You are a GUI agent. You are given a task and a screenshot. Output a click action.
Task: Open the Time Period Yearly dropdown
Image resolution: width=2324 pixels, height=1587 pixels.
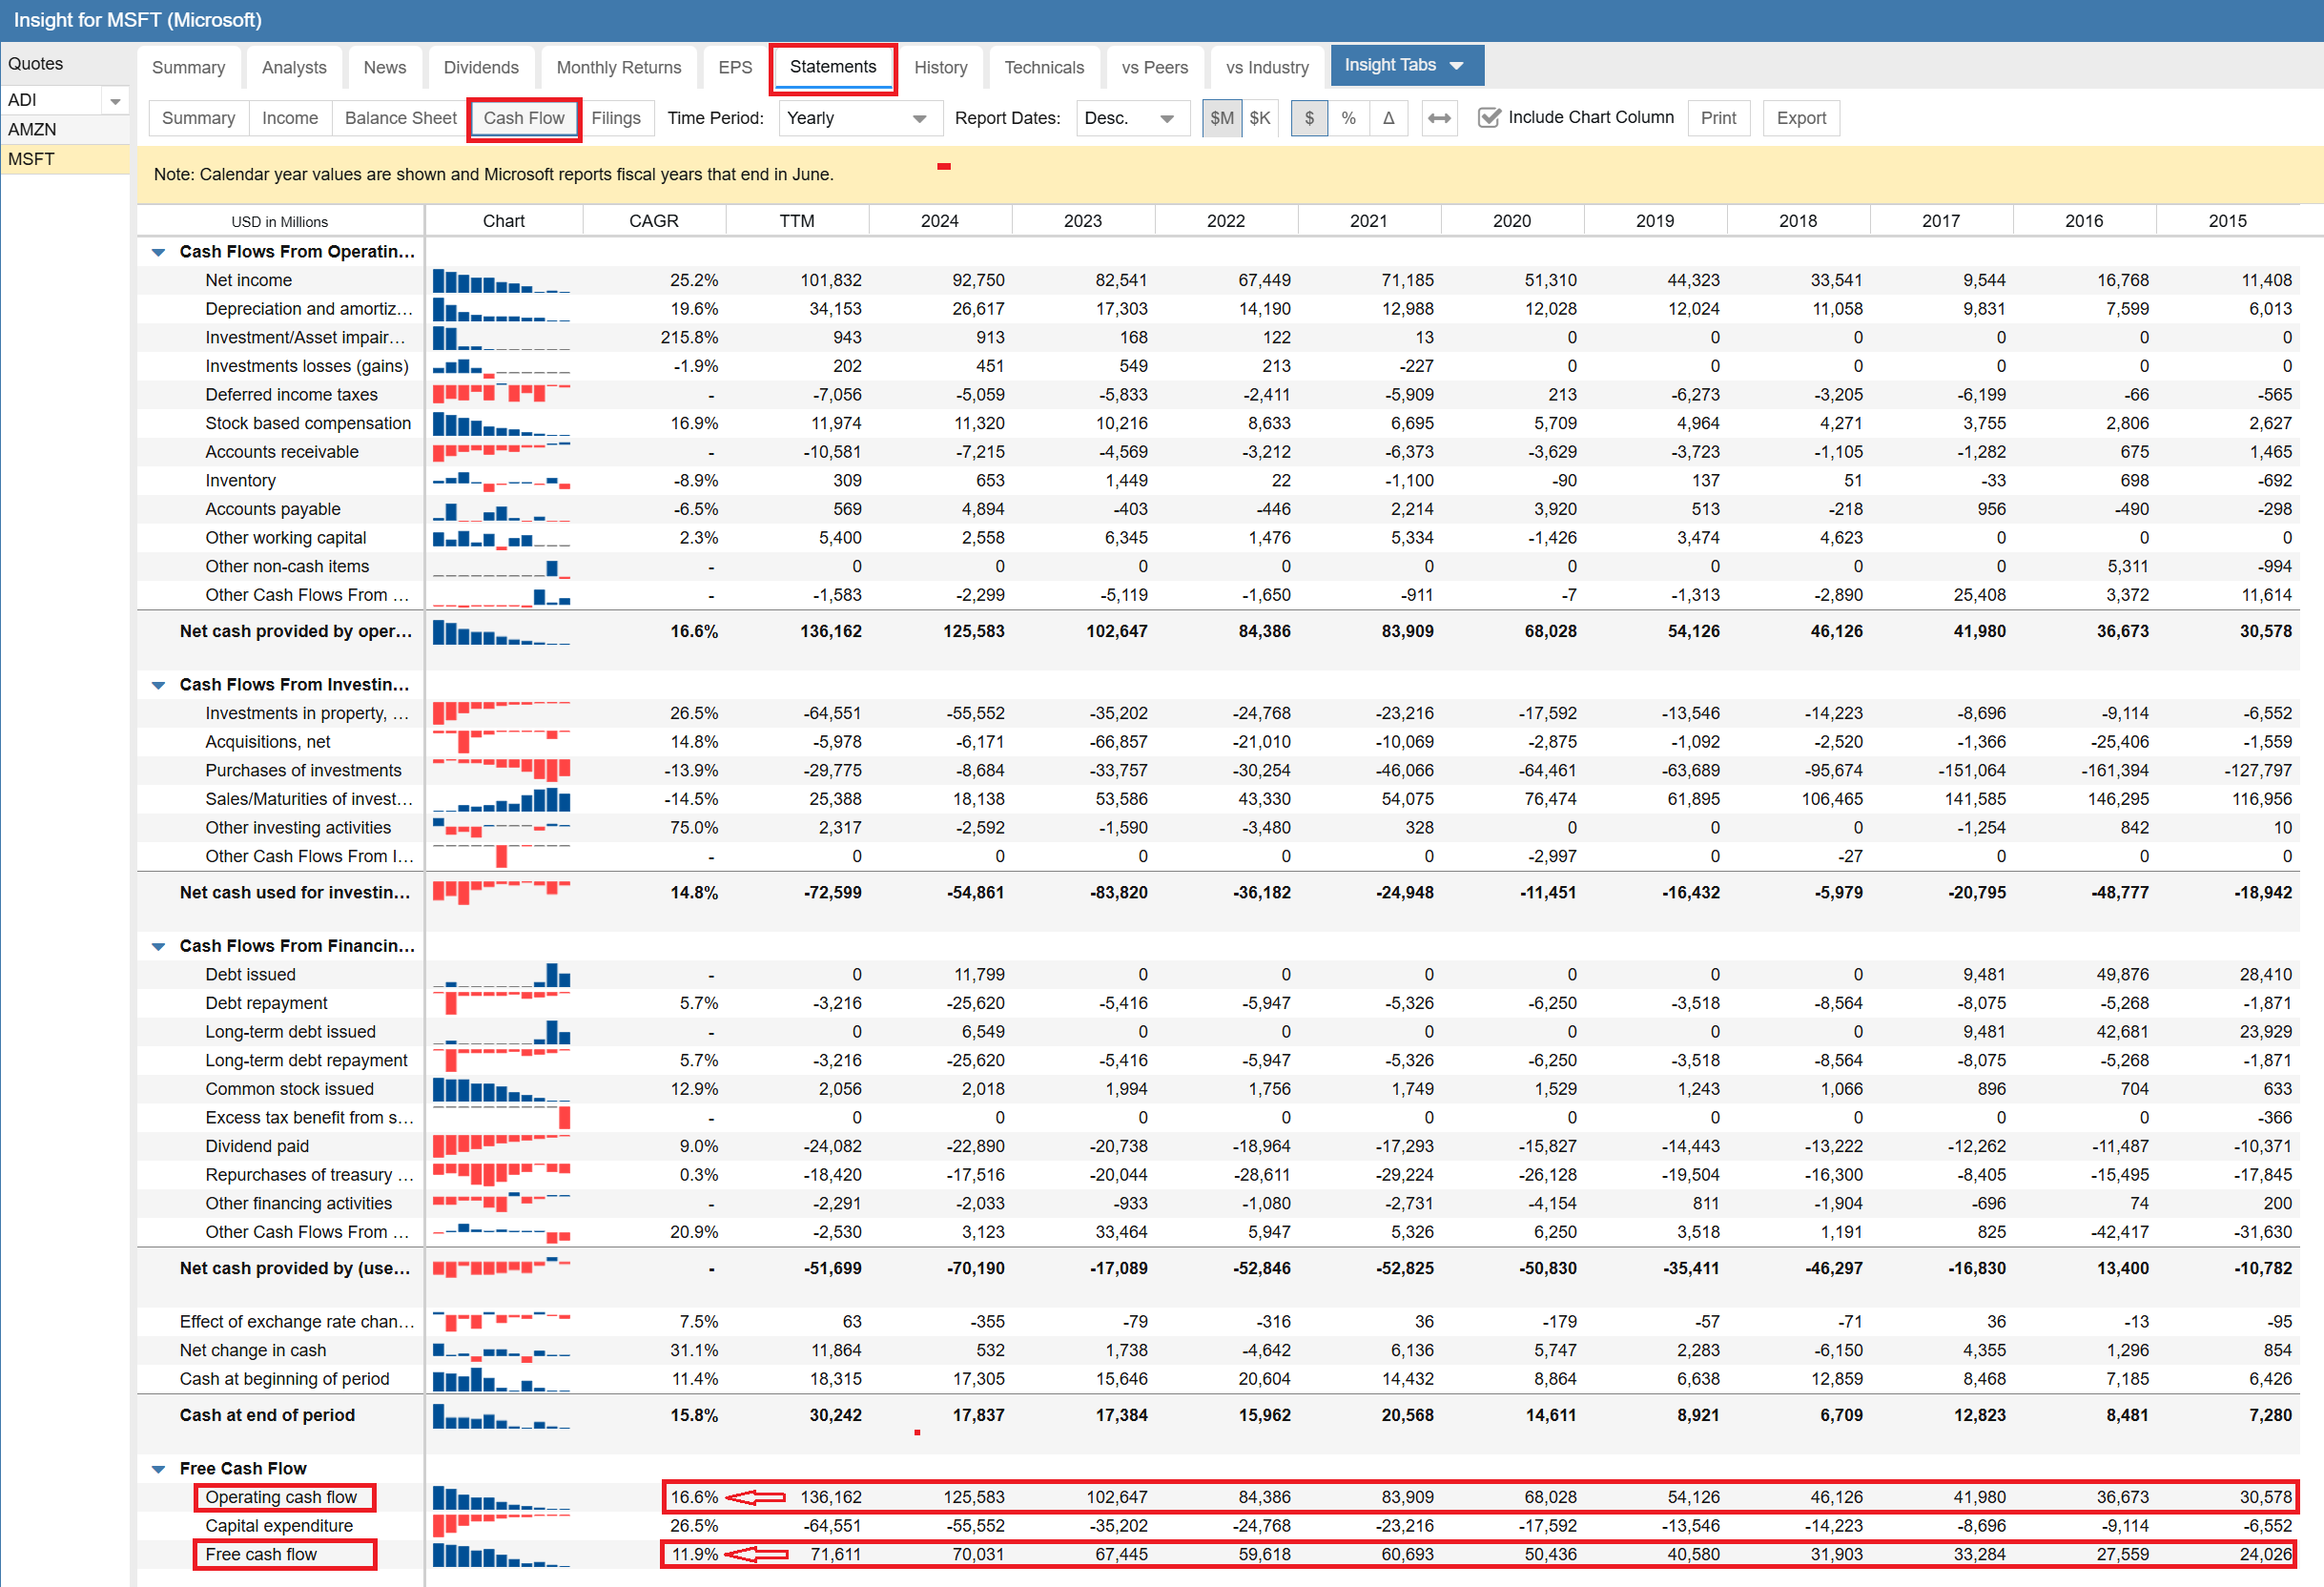[x=857, y=118]
